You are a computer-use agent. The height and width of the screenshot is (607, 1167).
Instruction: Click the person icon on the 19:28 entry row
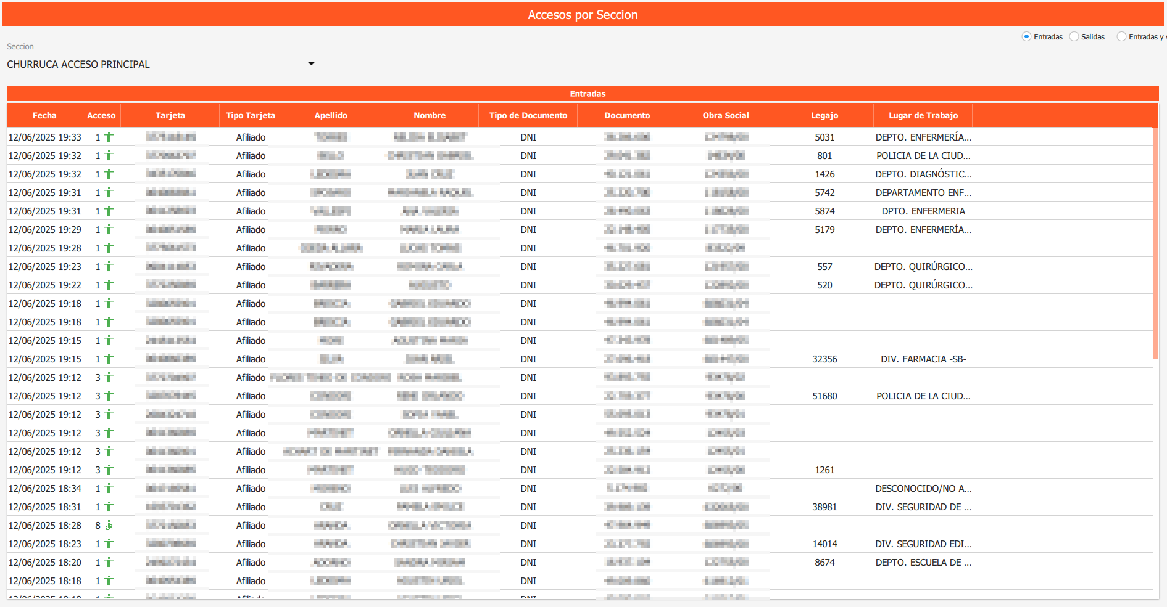(x=109, y=248)
